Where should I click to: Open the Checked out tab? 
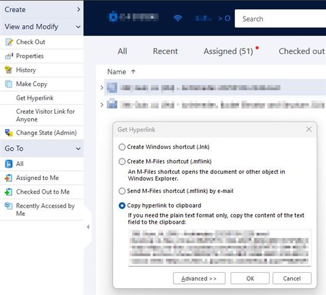click(301, 51)
